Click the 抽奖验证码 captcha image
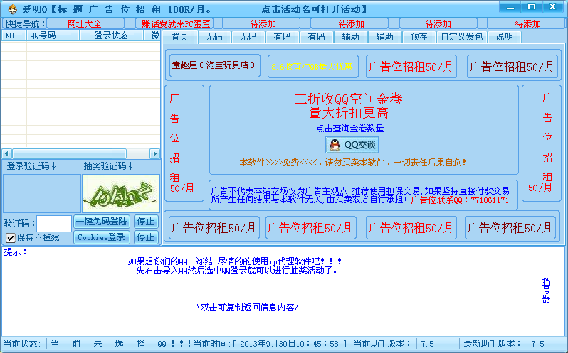Viewport: 568px width, 353px height. pyautogui.click(x=121, y=194)
